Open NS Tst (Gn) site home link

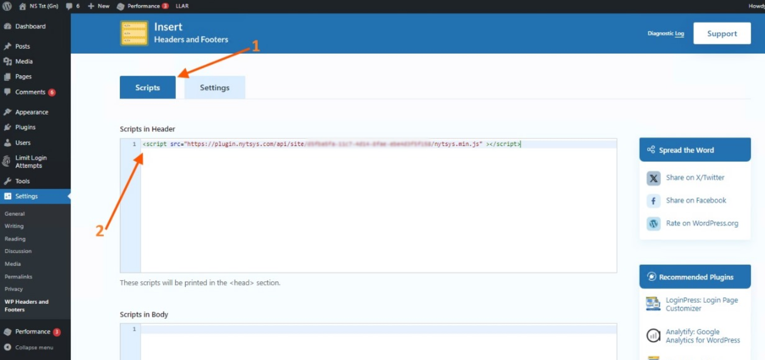(x=38, y=6)
